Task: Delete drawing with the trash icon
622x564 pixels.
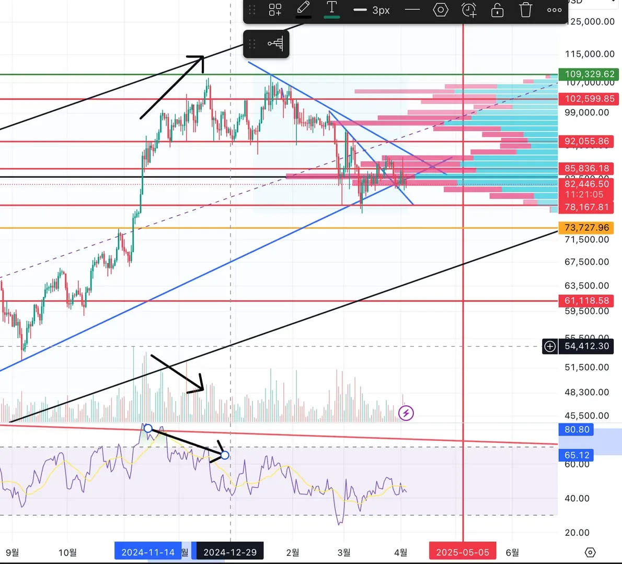Action: point(526,9)
